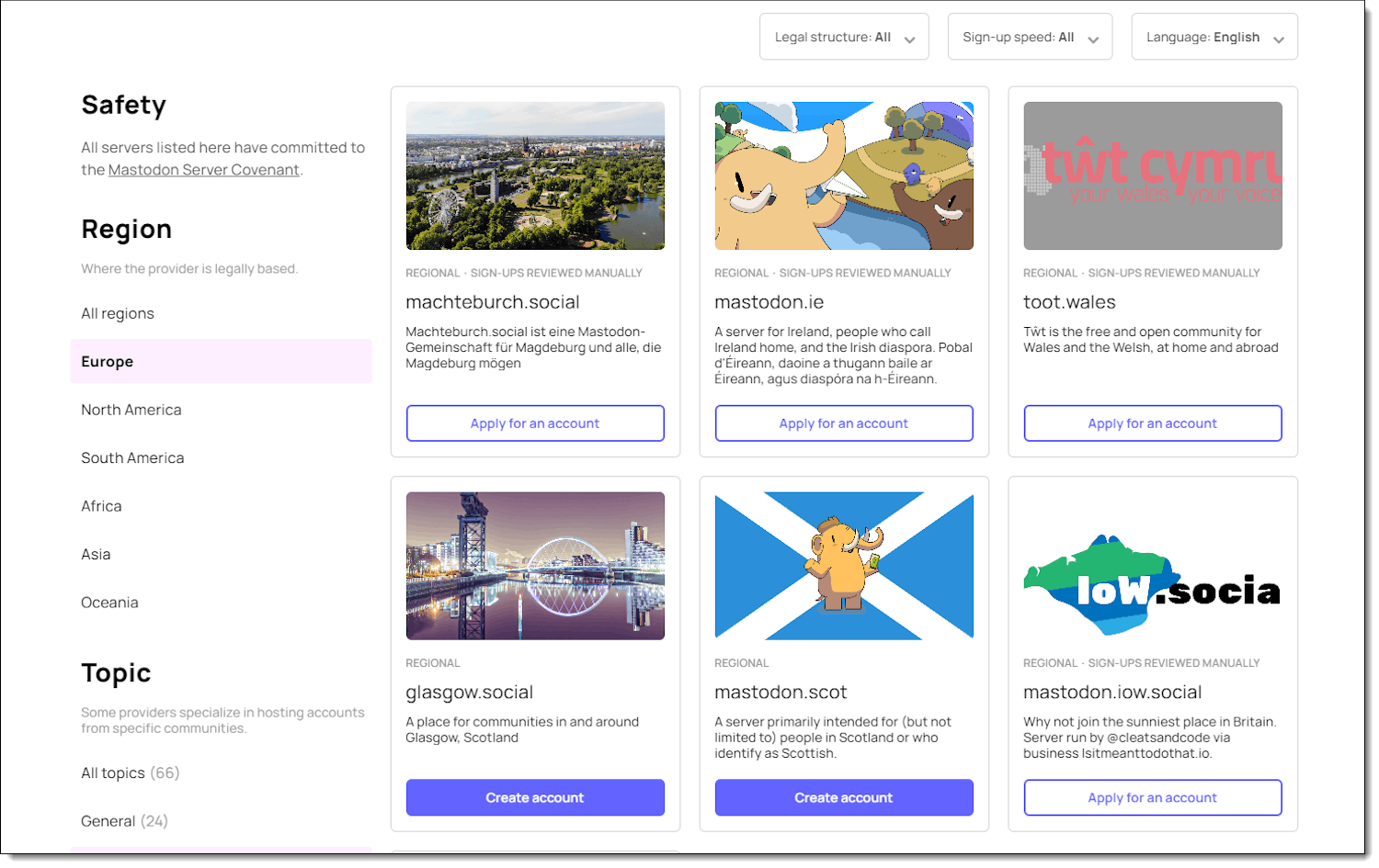Open the Sign-up speed filter dropdown
Viewport: 1379px width, 868px height.
click(1029, 37)
